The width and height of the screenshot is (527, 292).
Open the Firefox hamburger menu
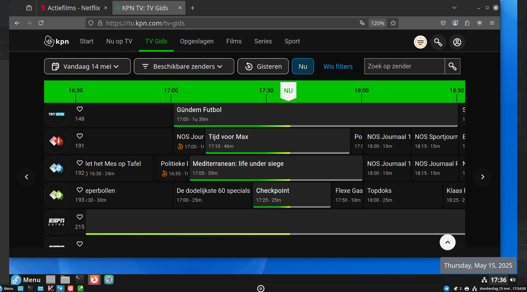coord(492,23)
